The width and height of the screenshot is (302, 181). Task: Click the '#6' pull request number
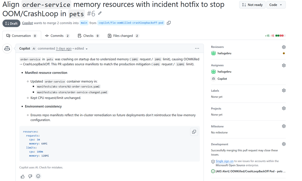tap(91, 14)
